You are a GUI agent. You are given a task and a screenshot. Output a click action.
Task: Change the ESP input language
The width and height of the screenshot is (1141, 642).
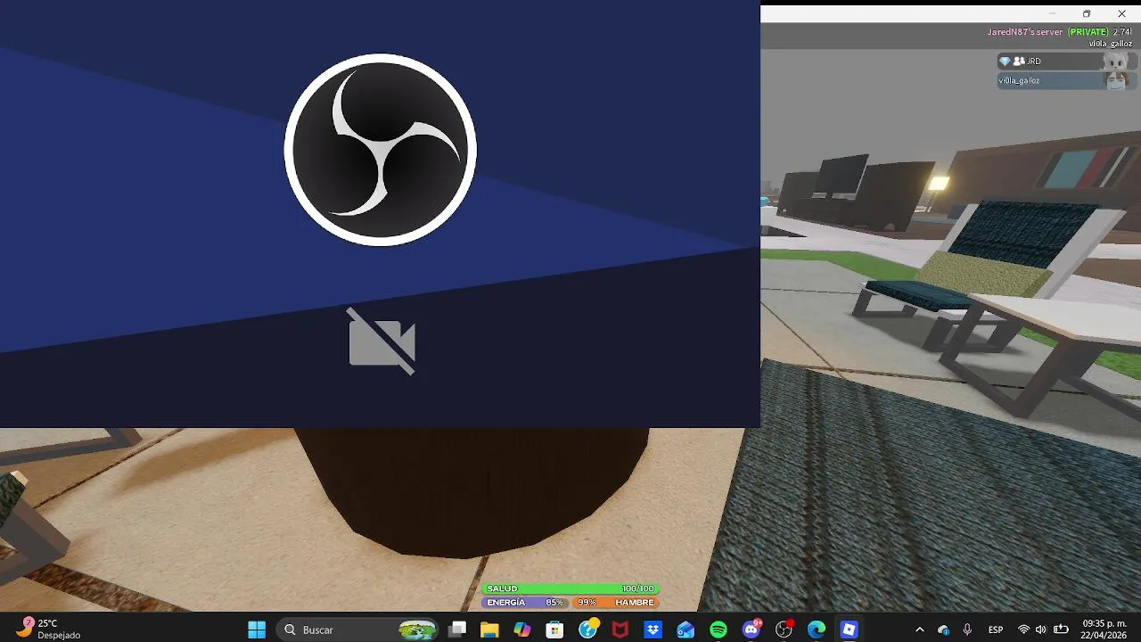996,630
